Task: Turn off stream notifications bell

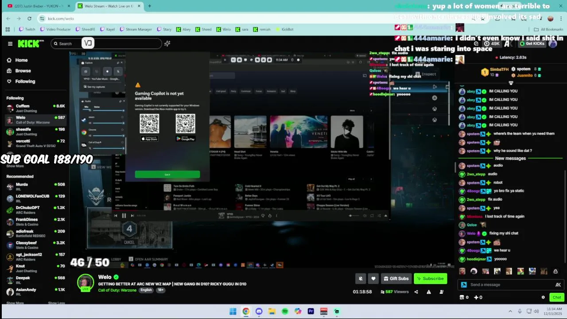Action: coord(361,279)
